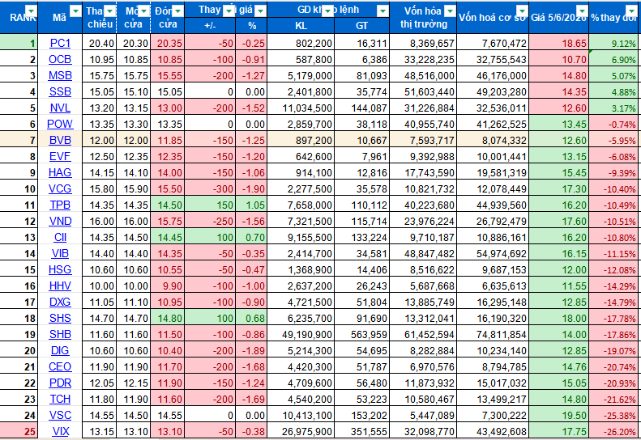Select VIX base cap cell 43,492,608
The height and width of the screenshot is (440, 641).
coord(493,431)
